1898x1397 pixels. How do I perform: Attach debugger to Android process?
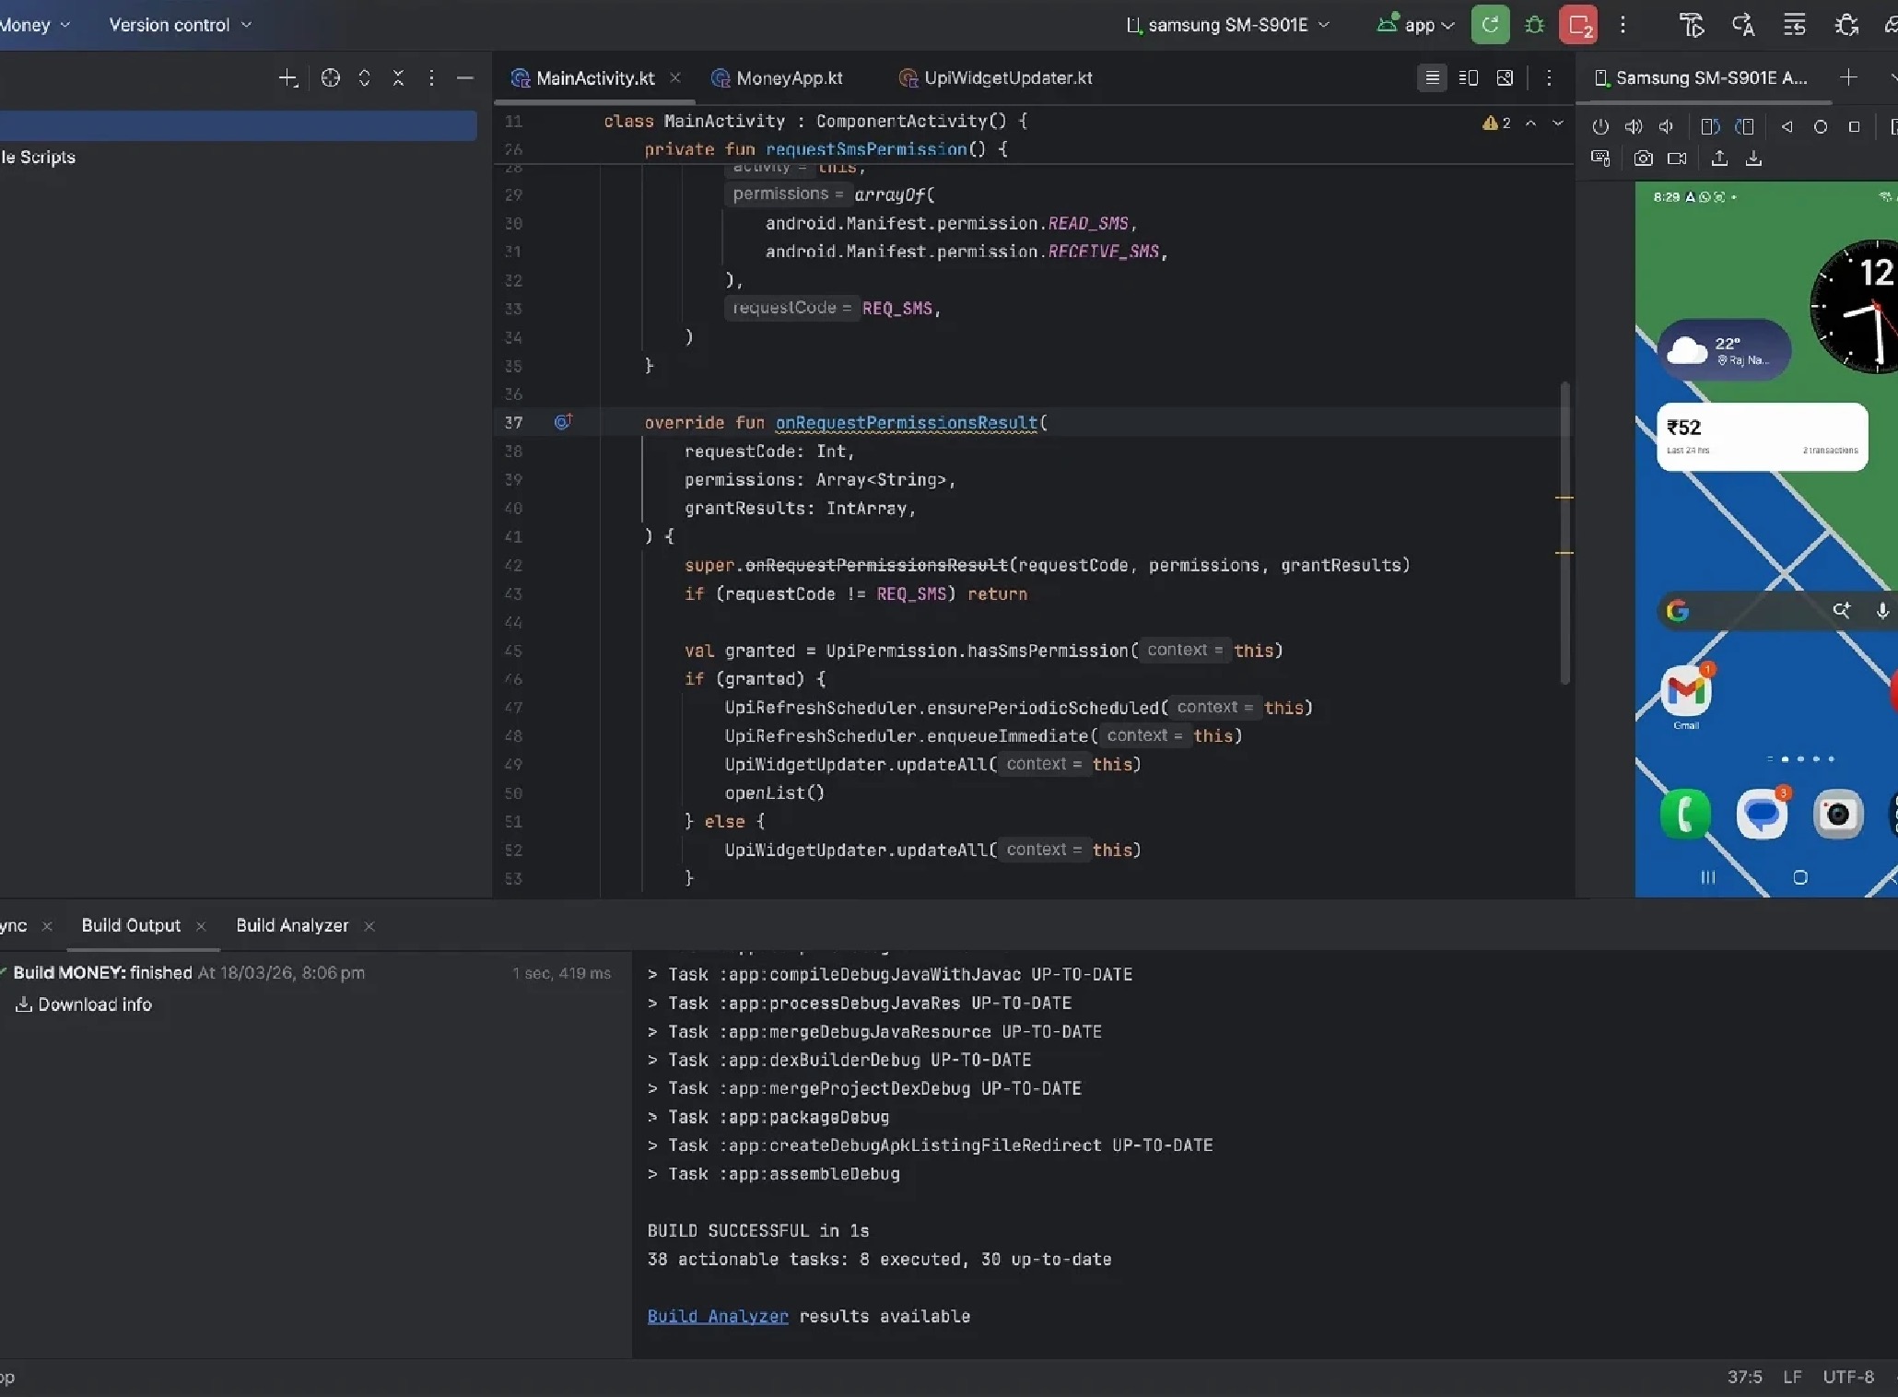1846,25
